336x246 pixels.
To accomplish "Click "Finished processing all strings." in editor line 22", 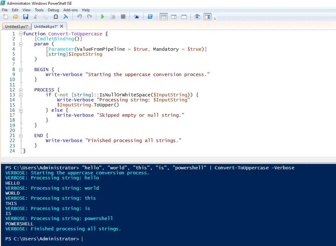I will (x=134, y=141).
